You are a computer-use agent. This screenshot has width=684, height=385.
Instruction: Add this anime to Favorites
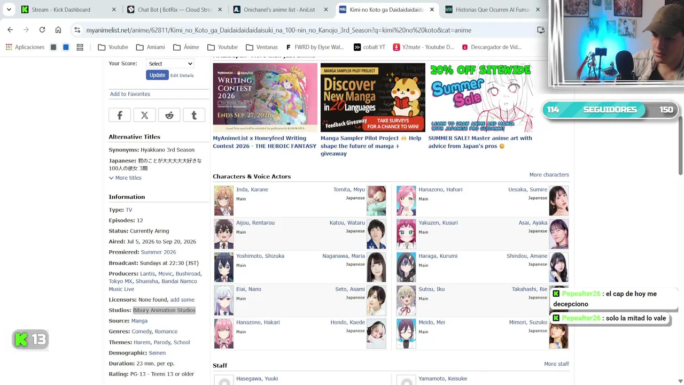coord(130,94)
